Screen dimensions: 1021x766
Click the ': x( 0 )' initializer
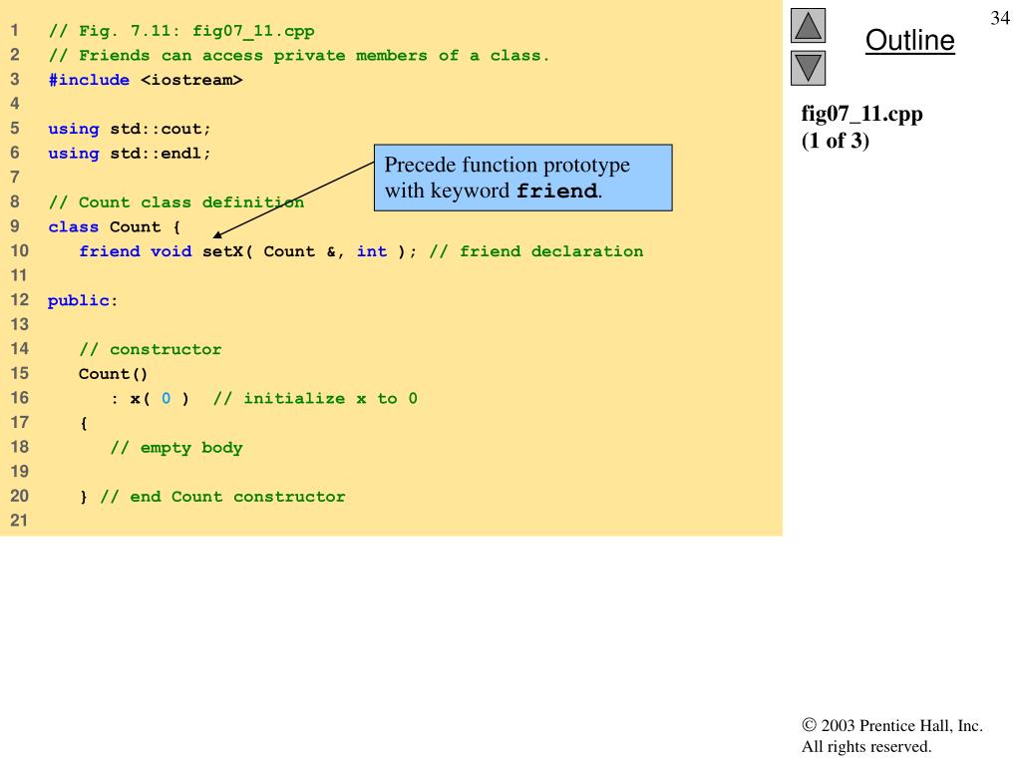(151, 399)
